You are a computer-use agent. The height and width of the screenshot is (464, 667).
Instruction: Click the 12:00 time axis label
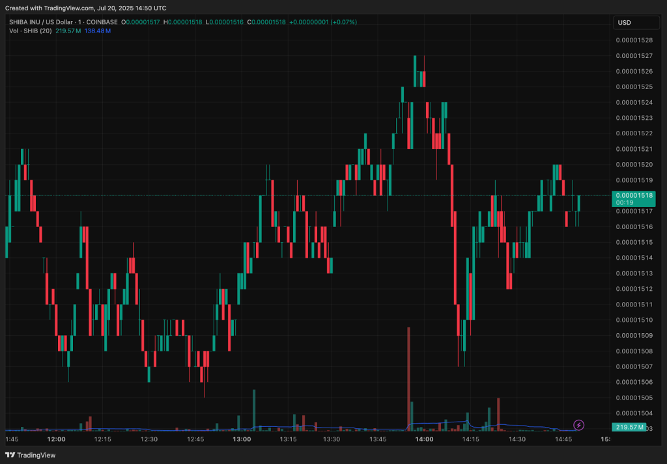pos(56,439)
